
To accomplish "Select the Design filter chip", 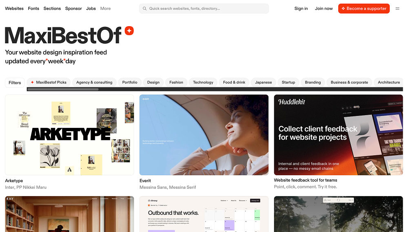I will coord(153,82).
